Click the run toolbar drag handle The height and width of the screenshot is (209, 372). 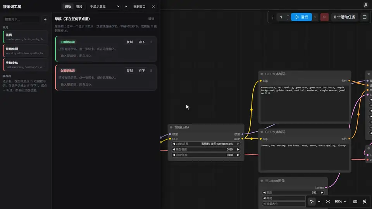click(x=273, y=17)
